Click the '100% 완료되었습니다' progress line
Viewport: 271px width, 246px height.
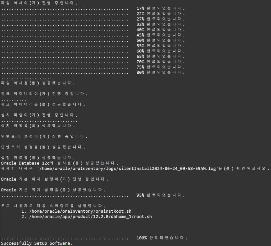(94, 238)
